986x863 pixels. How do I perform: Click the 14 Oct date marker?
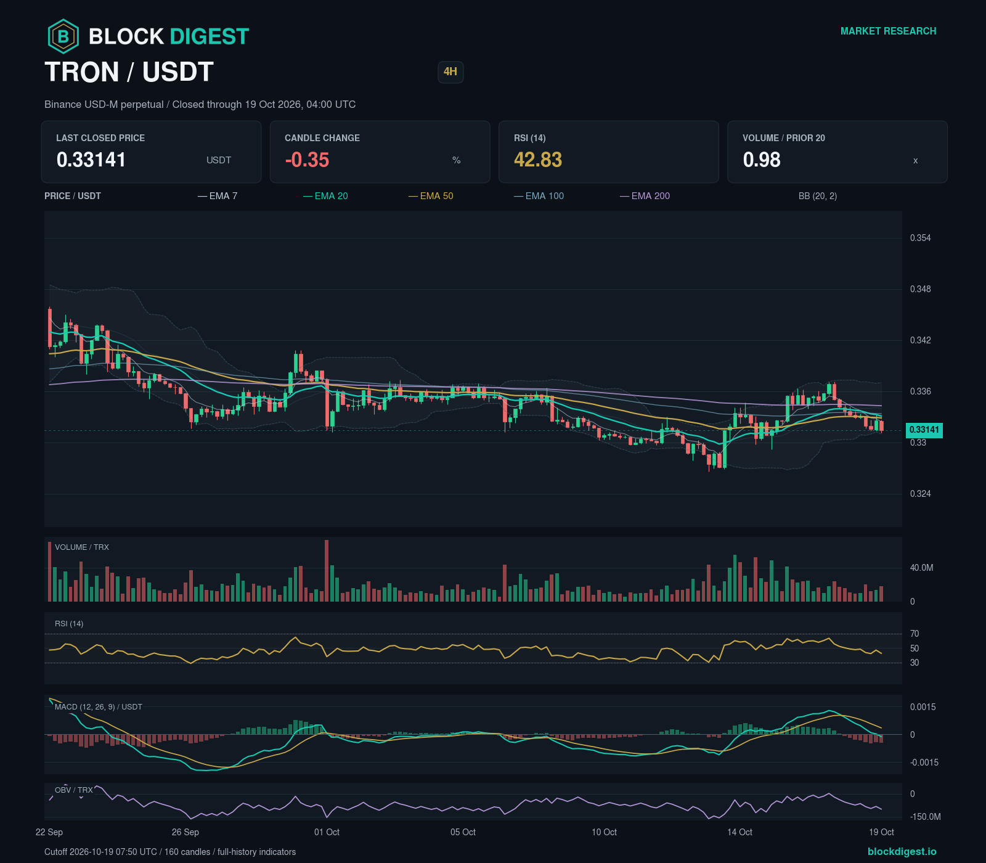[739, 832]
